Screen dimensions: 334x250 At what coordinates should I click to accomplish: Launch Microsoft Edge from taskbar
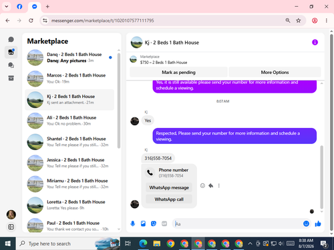click(x=143, y=243)
